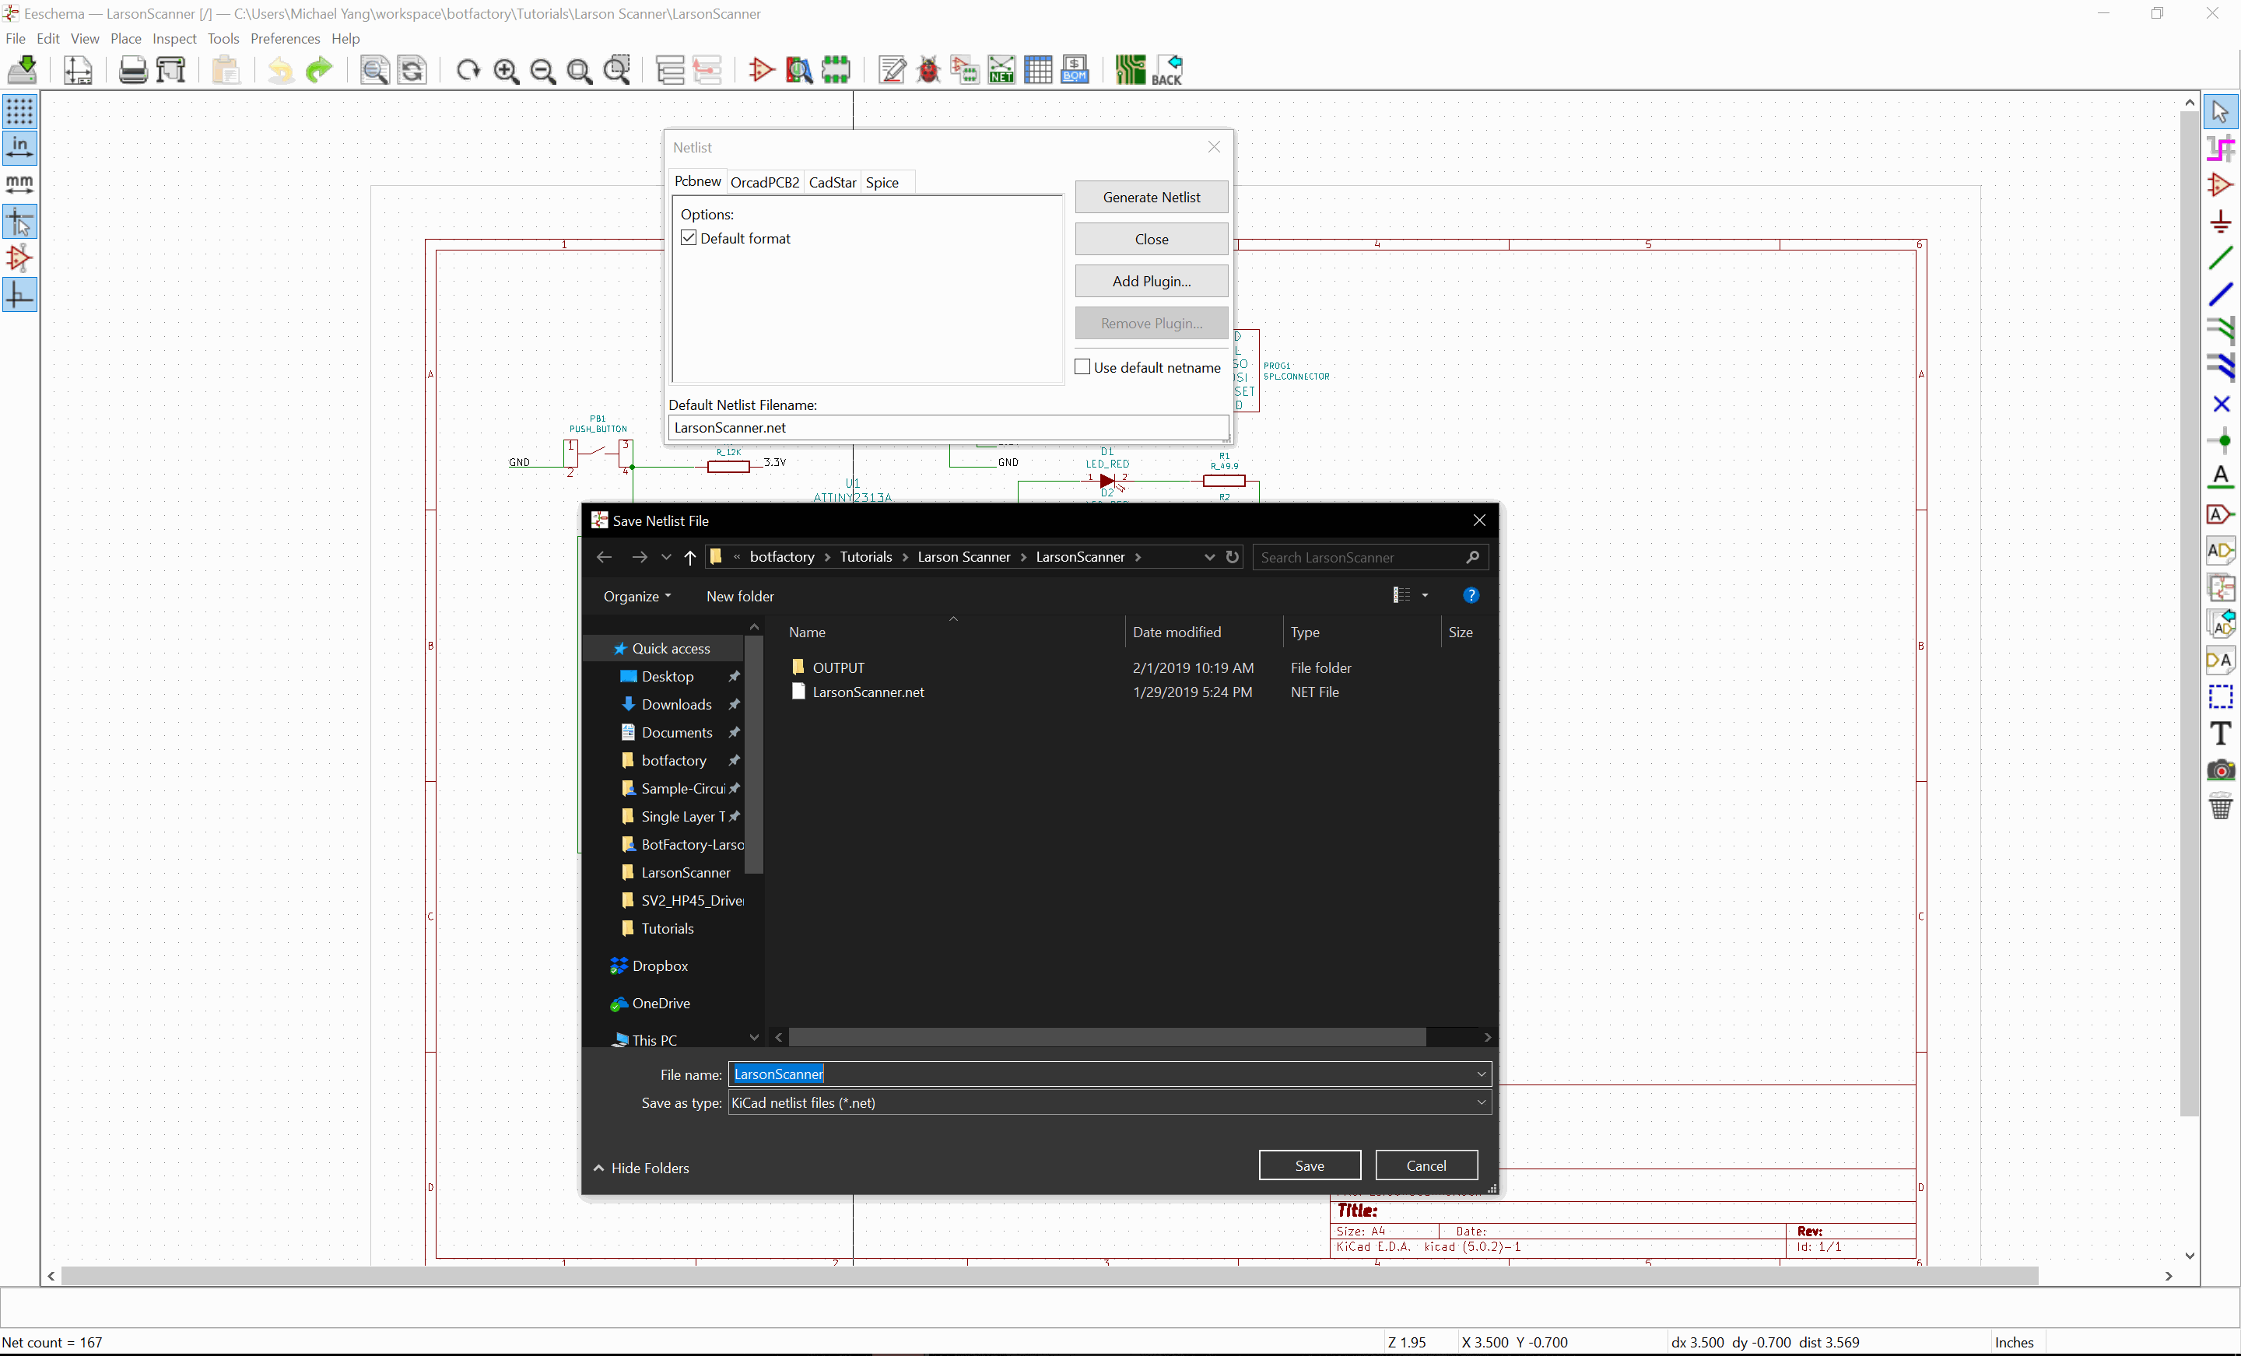Choose the Place text tool
Image resolution: width=2241 pixels, height=1356 pixels.
(x=2222, y=733)
